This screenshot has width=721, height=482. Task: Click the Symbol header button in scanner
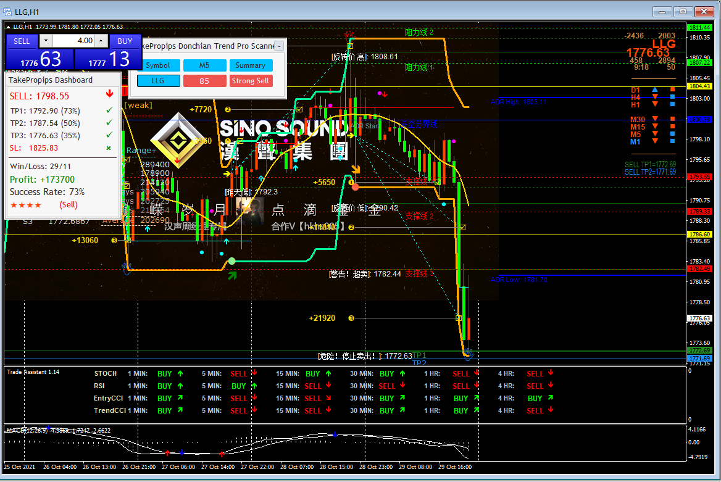tap(158, 65)
